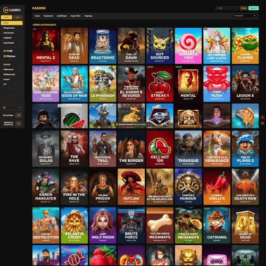Screen dimensions: 266x266
Task: Open the Kraken's Hunger game
Action: (188, 187)
